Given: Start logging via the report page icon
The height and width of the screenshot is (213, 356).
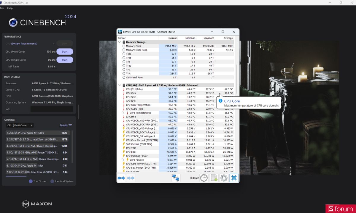Looking at the screenshot, I should coord(214,177).
